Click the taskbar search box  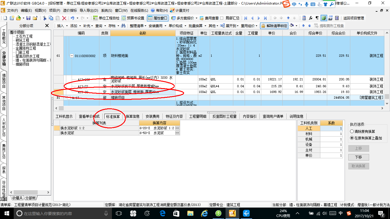click(x=63, y=213)
